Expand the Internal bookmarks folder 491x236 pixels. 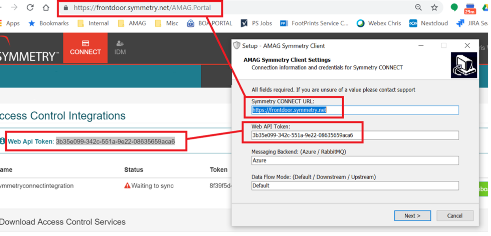point(93,23)
